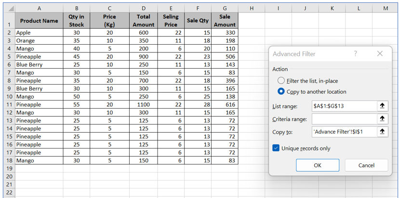Select 'Filter the list, in-place' option
Screen dimensions: 399x198
tap(281, 81)
